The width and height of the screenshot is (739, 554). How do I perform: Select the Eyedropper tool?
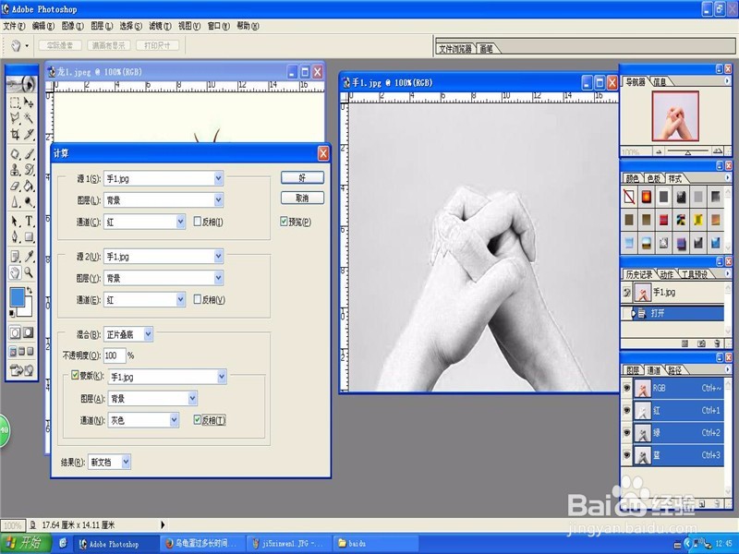coord(30,257)
